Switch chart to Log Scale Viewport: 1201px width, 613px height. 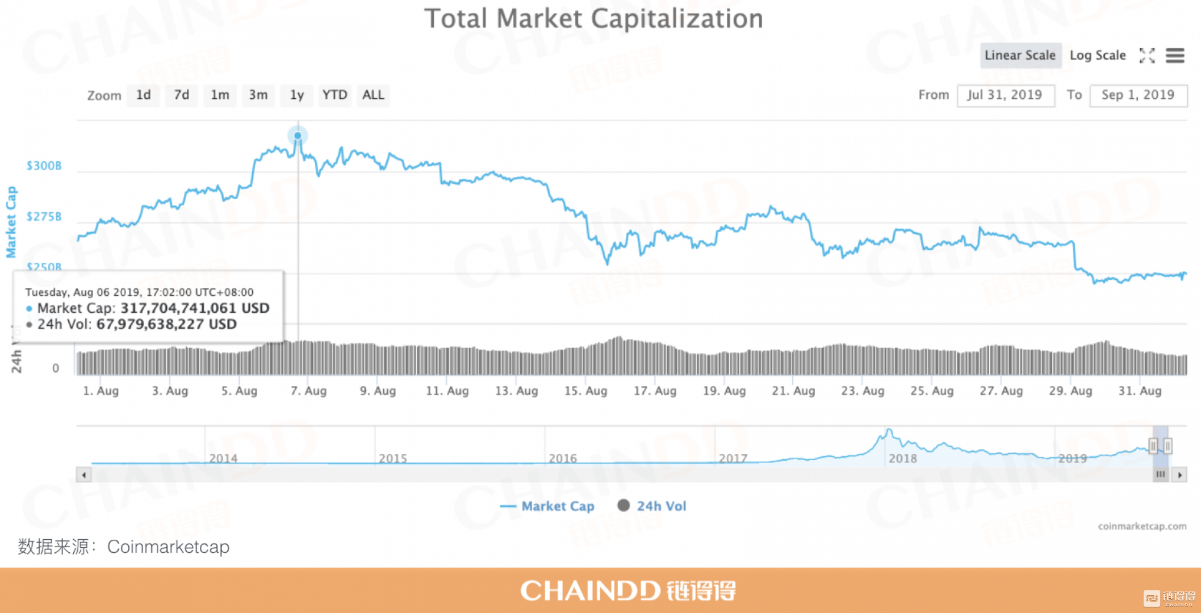(1097, 56)
